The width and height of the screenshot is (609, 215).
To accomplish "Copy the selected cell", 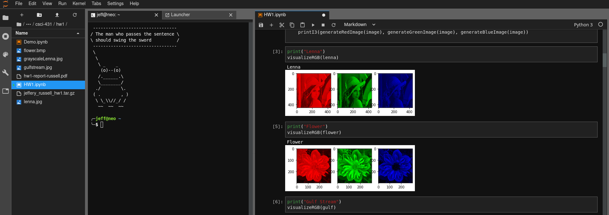I will [292, 25].
